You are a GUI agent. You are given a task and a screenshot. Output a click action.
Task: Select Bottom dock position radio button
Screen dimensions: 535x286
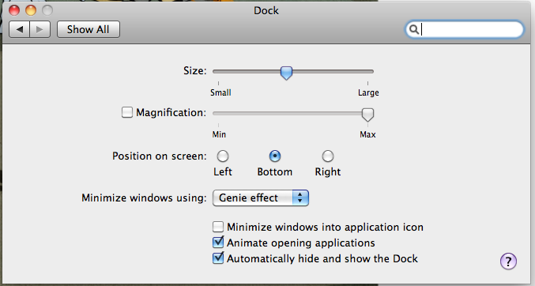275,156
